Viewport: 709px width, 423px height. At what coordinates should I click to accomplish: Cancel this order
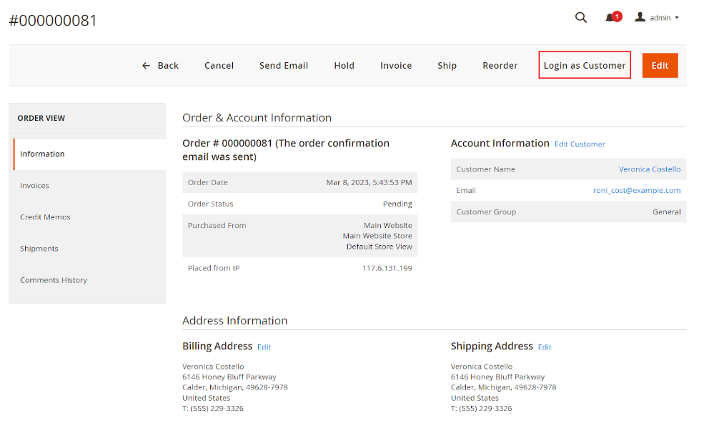(x=219, y=66)
